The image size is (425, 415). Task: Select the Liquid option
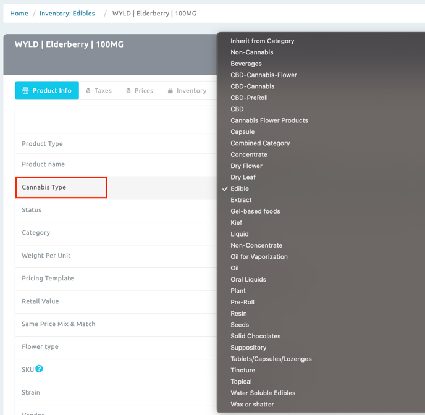[x=239, y=234]
